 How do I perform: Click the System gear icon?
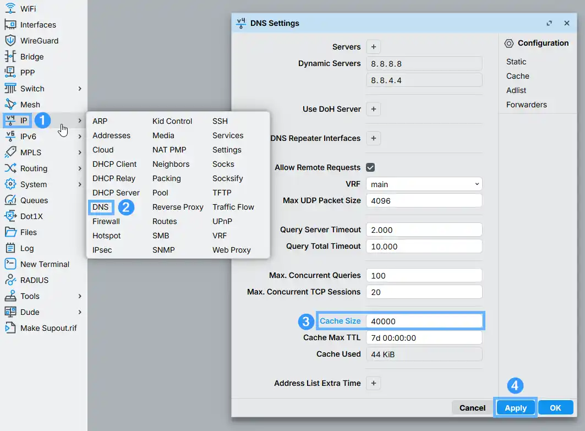click(x=10, y=184)
